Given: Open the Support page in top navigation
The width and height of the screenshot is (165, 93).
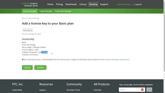Looking at the screenshot, I should 104,4.
